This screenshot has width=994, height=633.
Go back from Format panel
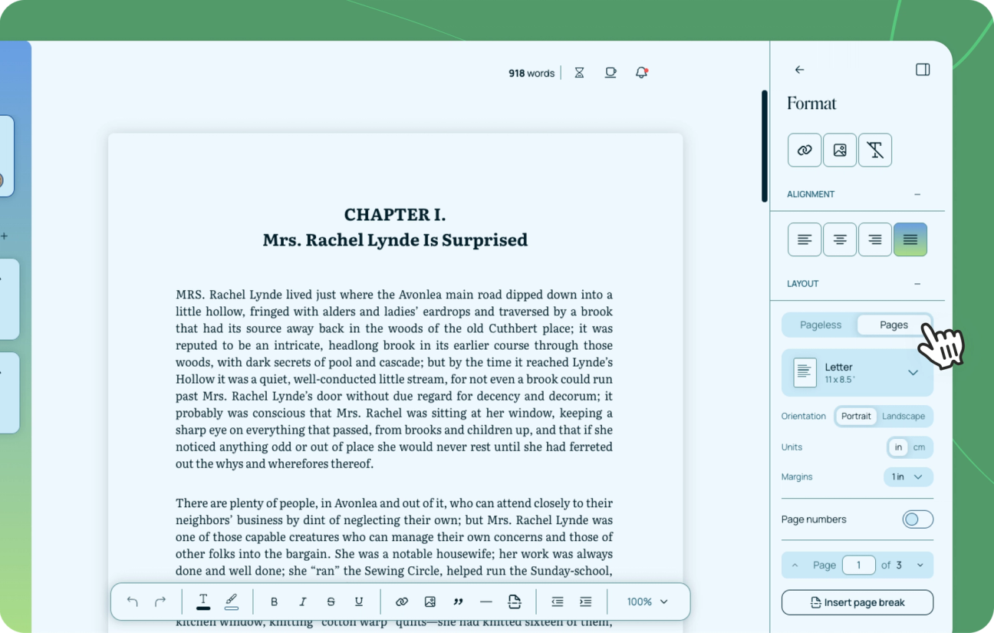(799, 70)
